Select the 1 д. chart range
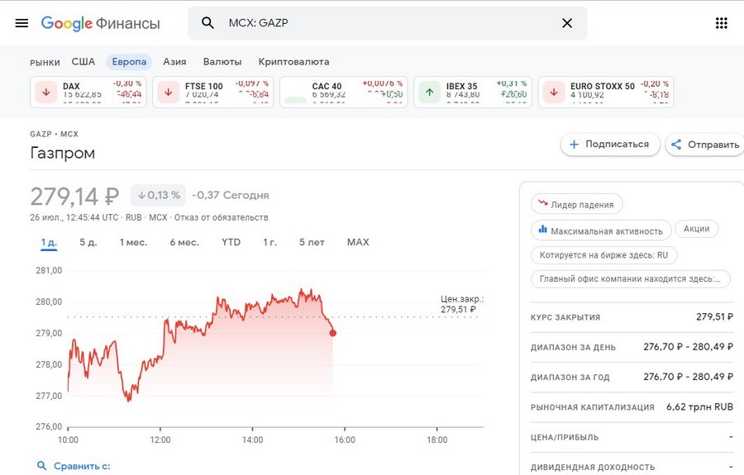The image size is (744, 475). tap(49, 243)
